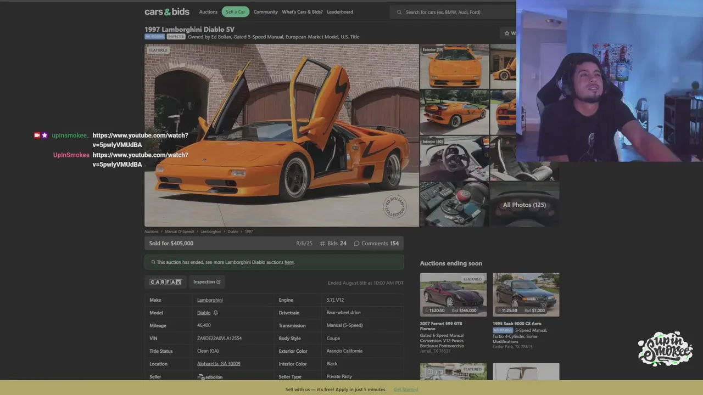Click the VIN value ZA9DE22A0VLA12554
The image size is (703, 395).
(x=219, y=338)
